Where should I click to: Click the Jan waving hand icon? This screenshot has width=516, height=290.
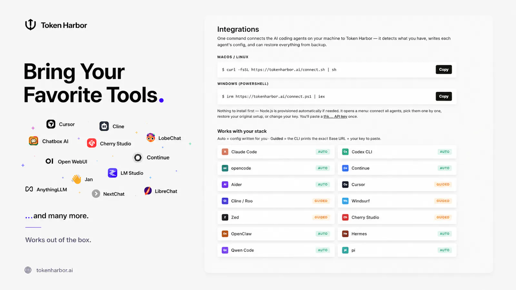click(76, 179)
